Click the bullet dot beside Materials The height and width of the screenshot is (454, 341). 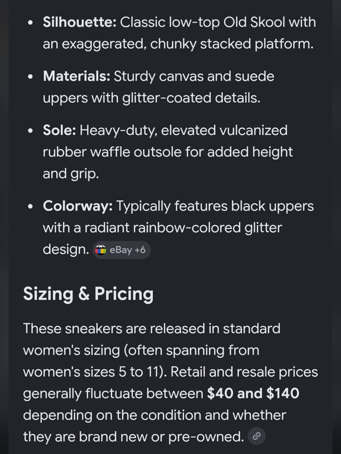[31, 77]
